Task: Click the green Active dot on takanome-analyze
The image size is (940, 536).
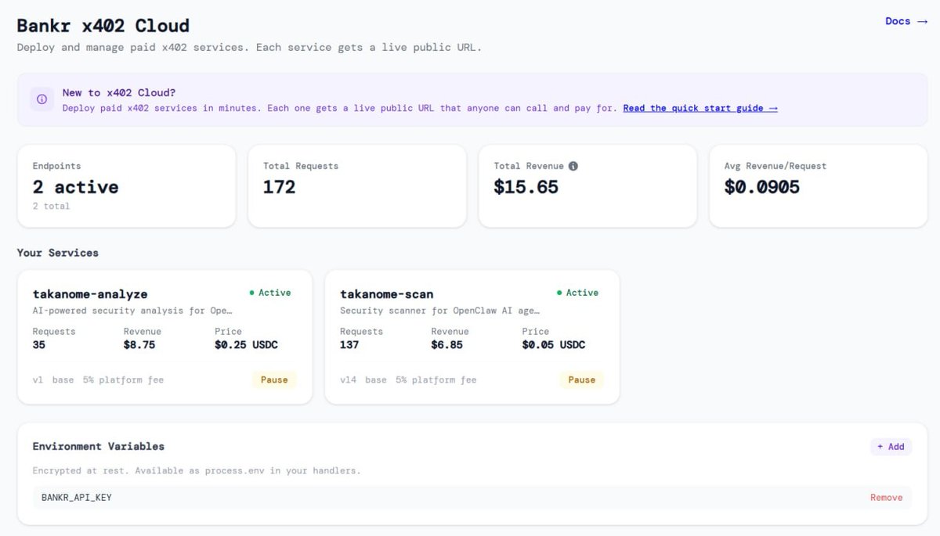Action: click(x=251, y=293)
